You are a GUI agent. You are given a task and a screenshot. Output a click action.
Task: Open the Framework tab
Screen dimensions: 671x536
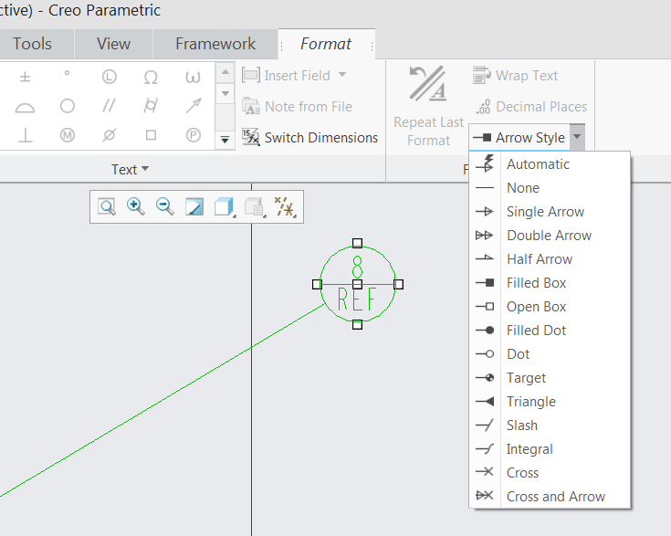[x=215, y=44]
